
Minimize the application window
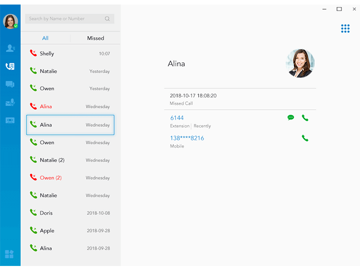(x=324, y=9)
